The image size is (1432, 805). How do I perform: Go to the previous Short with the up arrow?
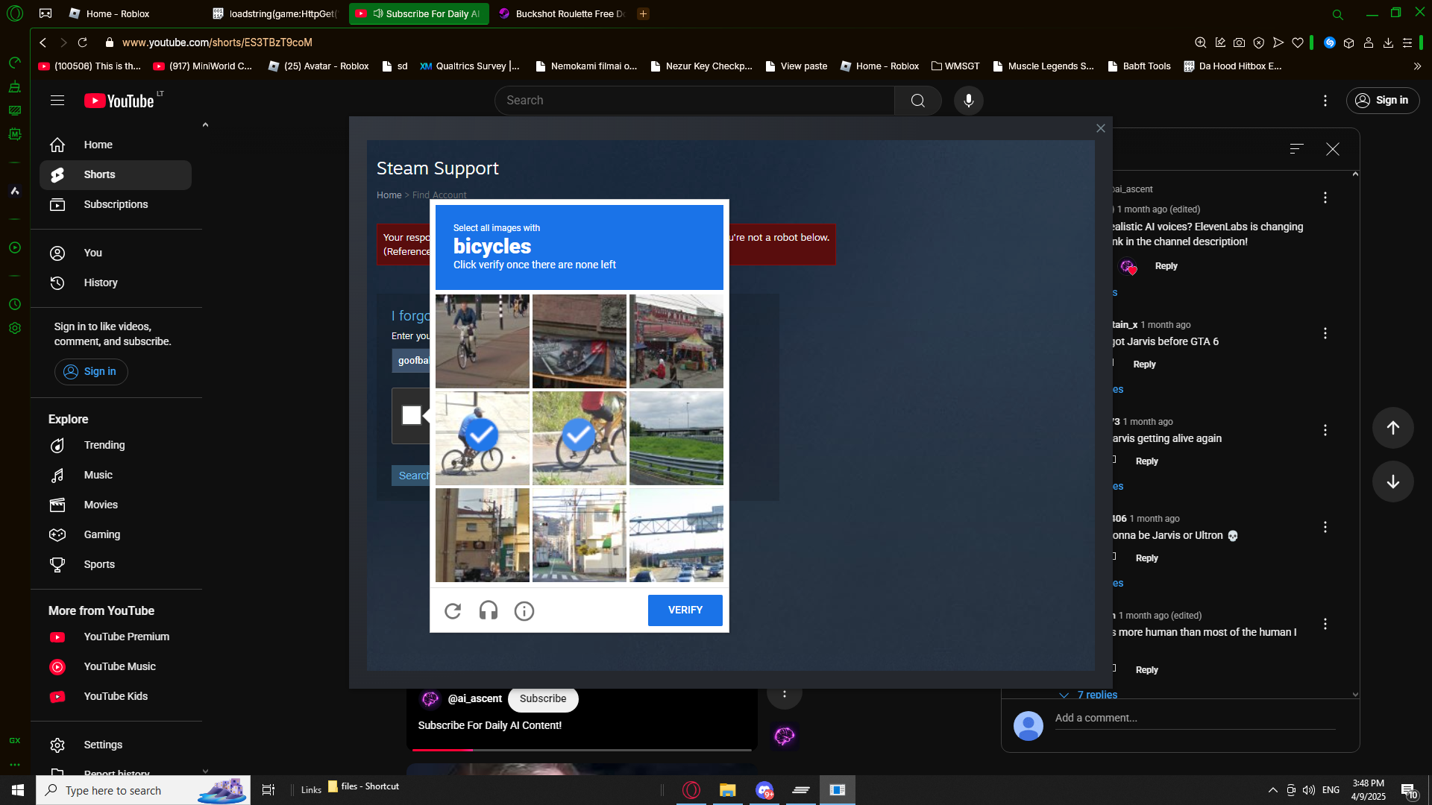pos(1392,428)
